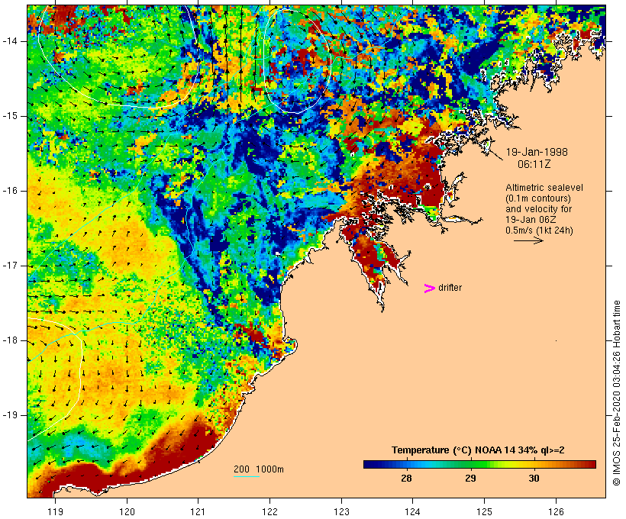Click the "200 1000m" bathymetry label
The image size is (626, 519).
click(x=259, y=469)
